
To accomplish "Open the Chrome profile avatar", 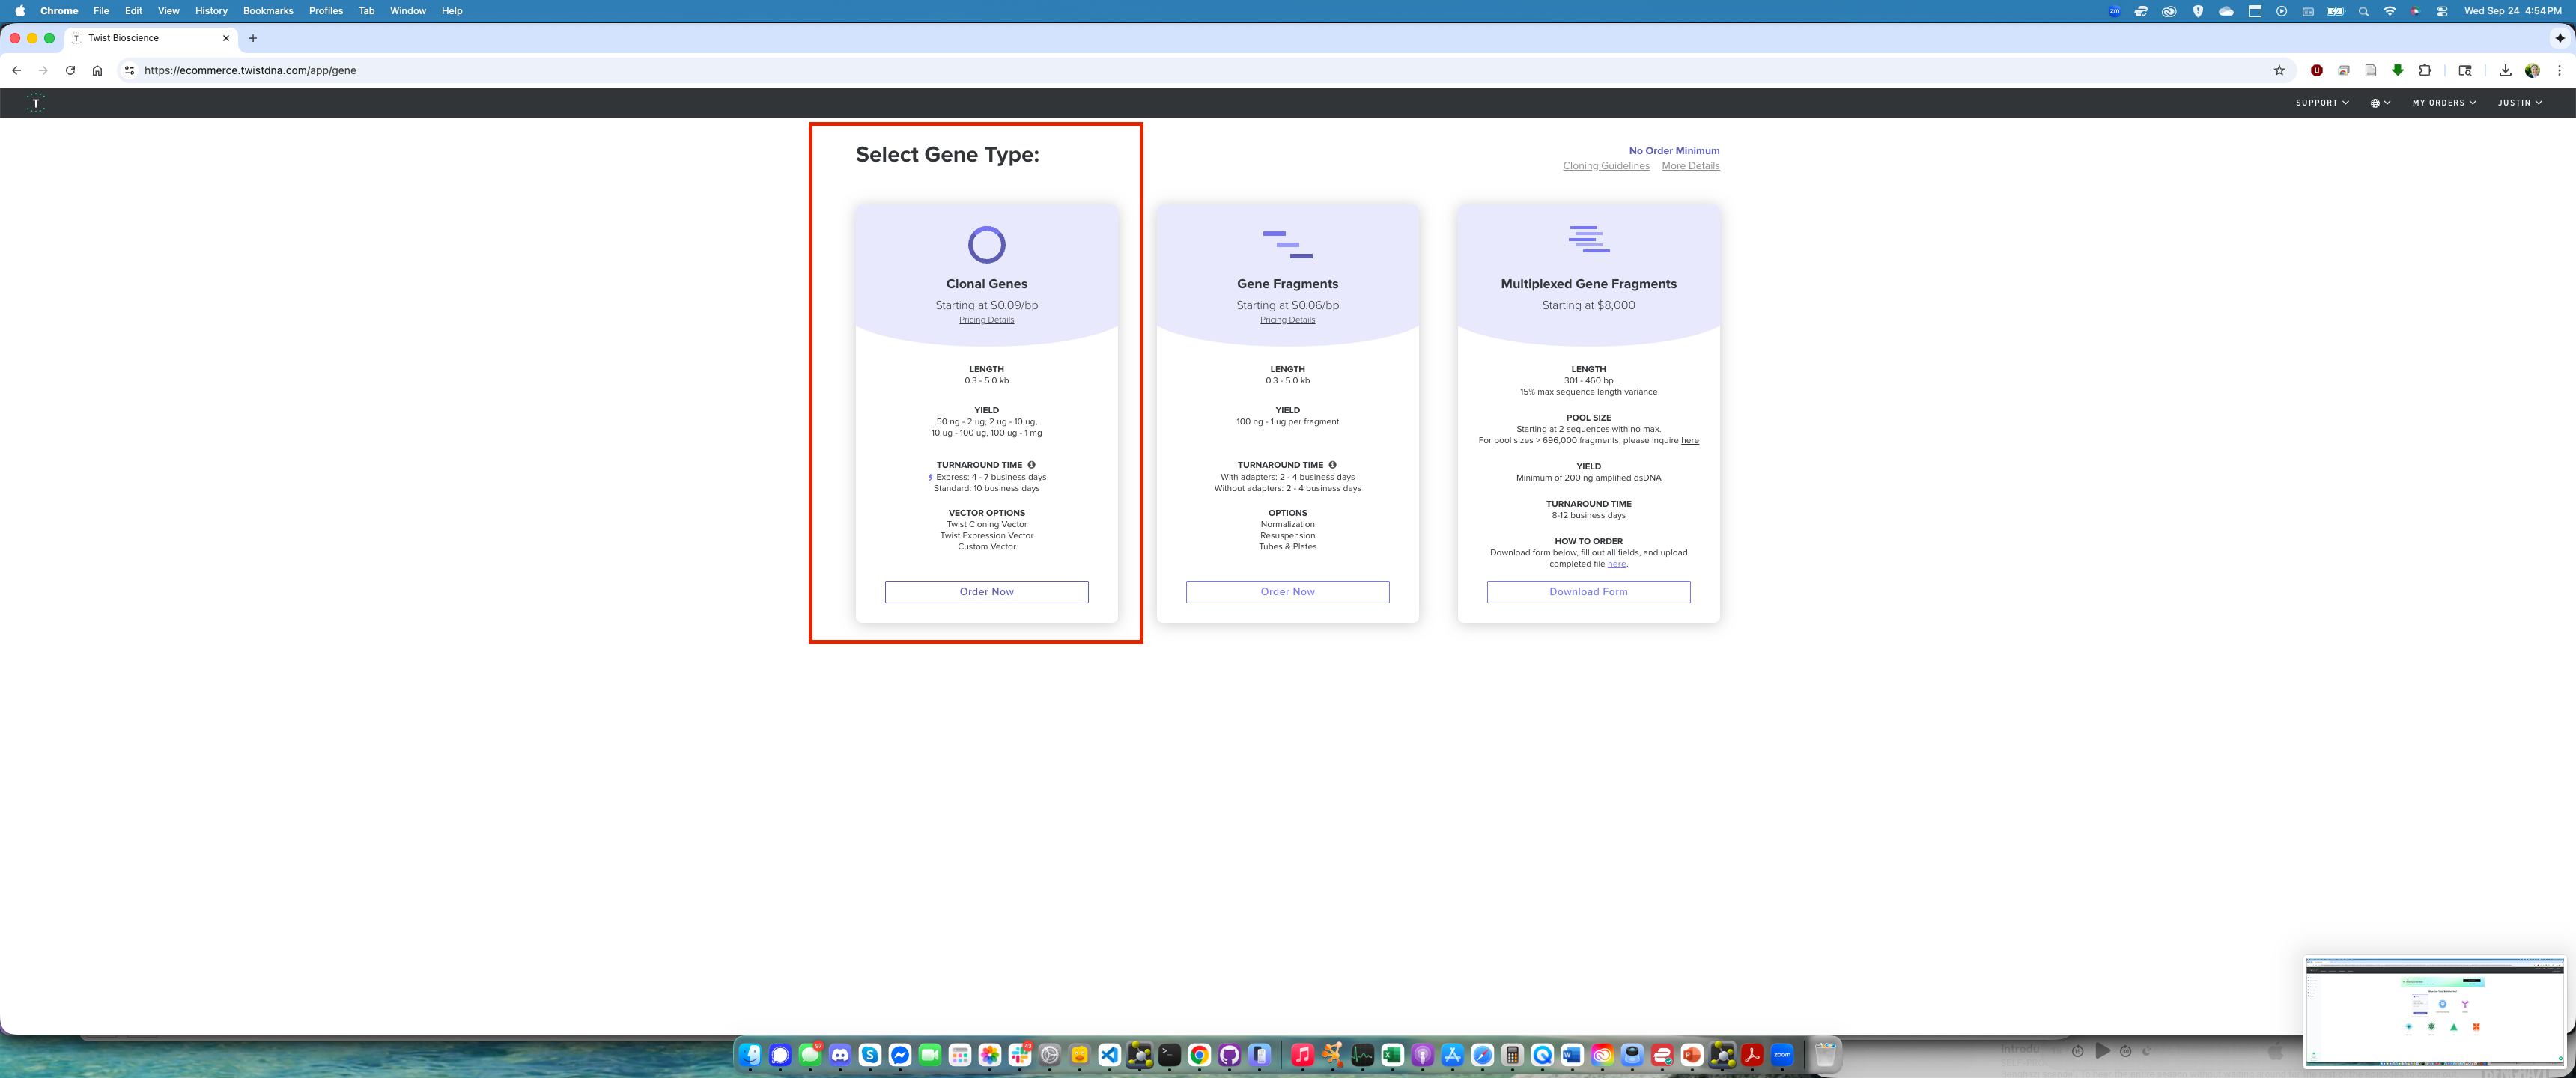I will point(2532,70).
